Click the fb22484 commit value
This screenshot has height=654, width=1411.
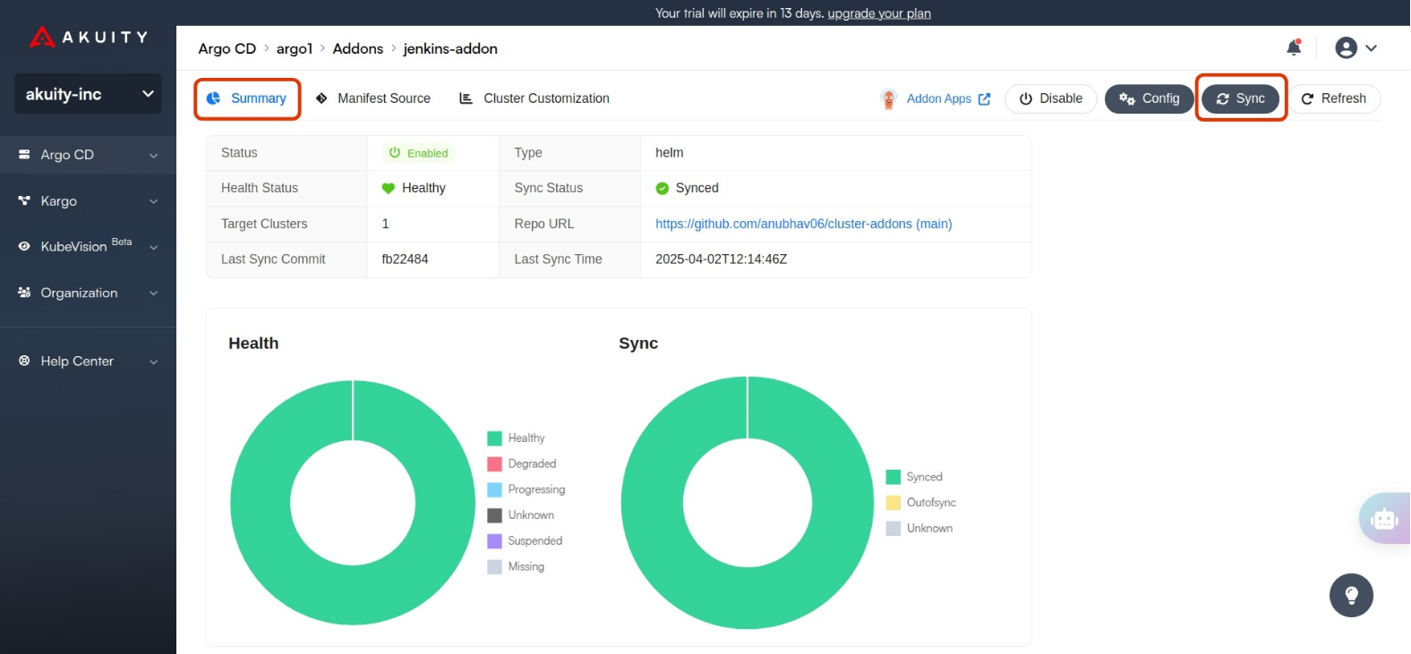coord(405,259)
